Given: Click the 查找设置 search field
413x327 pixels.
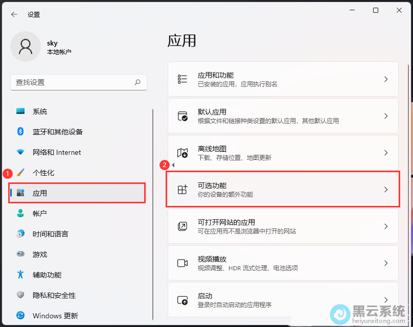Looking at the screenshot, I should pos(72,82).
